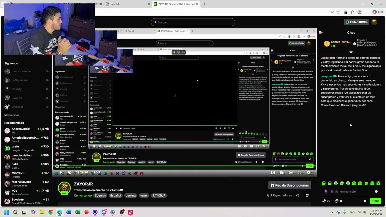This screenshot has width=386, height=217.
Task: Open the user profile avatar menu
Action: [374, 22]
